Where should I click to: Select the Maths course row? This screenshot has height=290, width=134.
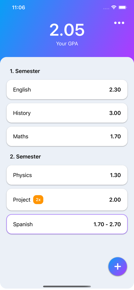67,137
